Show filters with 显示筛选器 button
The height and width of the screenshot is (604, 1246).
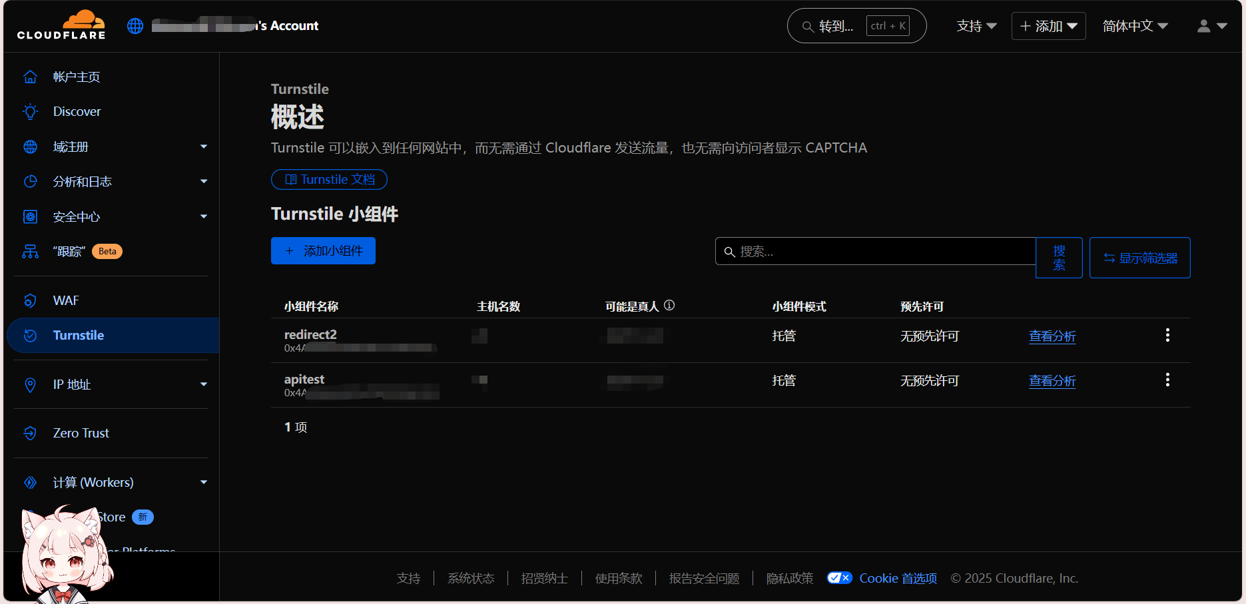pyautogui.click(x=1139, y=258)
